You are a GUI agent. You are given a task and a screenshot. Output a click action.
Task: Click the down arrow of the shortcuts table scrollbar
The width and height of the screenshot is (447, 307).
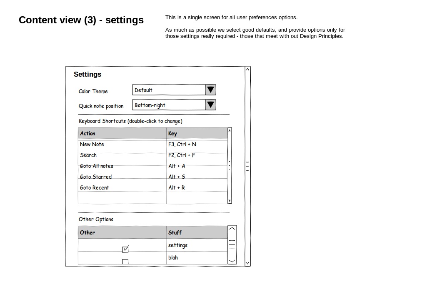(230, 201)
